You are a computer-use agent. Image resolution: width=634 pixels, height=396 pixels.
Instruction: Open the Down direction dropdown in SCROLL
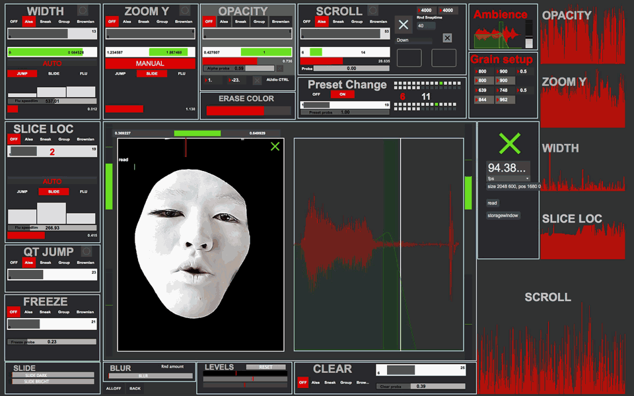(x=414, y=40)
